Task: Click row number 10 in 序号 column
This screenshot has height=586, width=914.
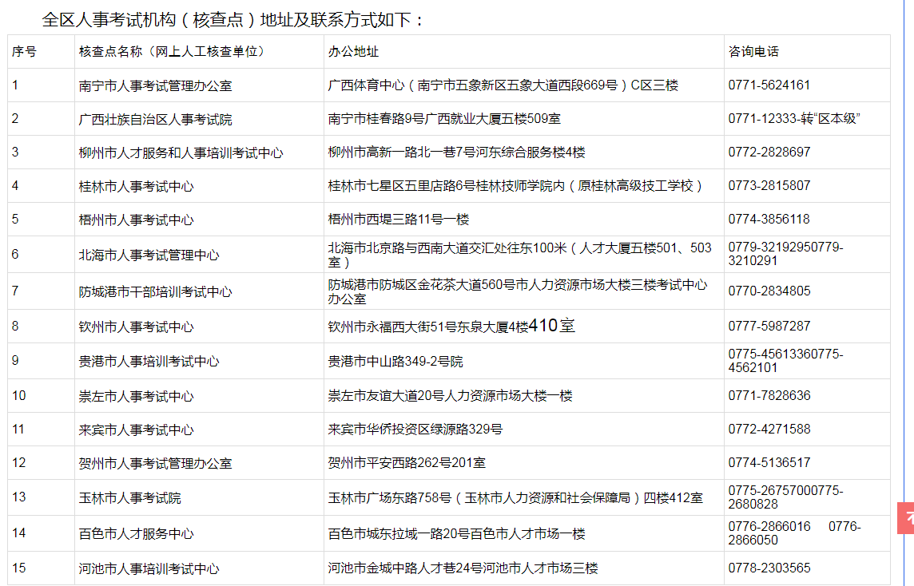Action: point(18,395)
